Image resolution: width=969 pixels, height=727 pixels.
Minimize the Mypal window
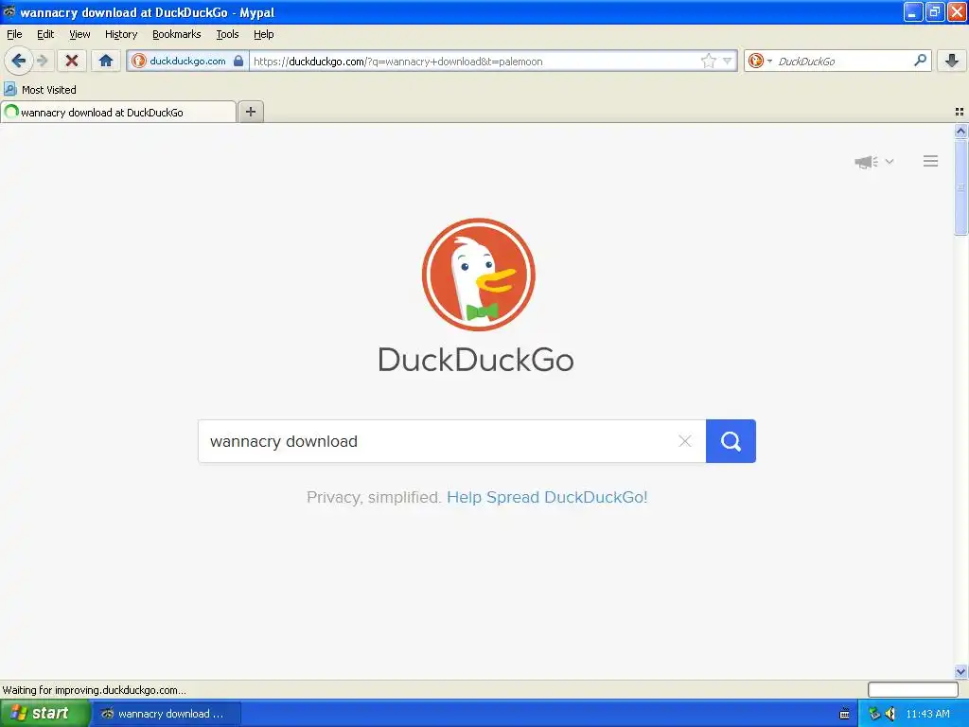(x=913, y=11)
